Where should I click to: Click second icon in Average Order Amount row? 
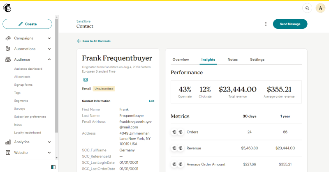tap(181, 164)
